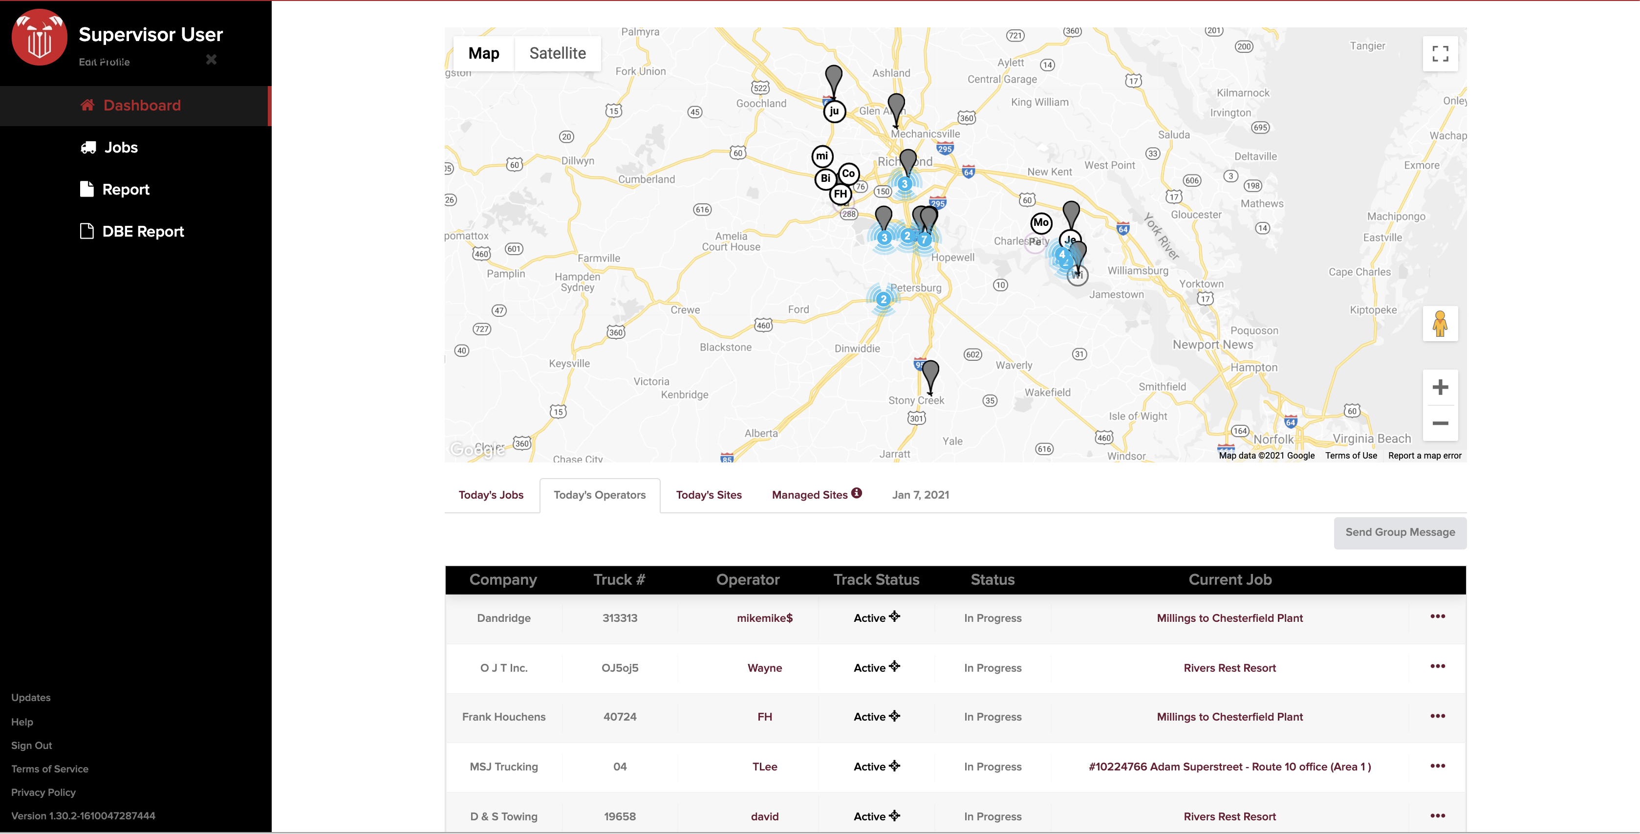
Task: Open DBE Report in sidebar
Action: pyautogui.click(x=143, y=232)
